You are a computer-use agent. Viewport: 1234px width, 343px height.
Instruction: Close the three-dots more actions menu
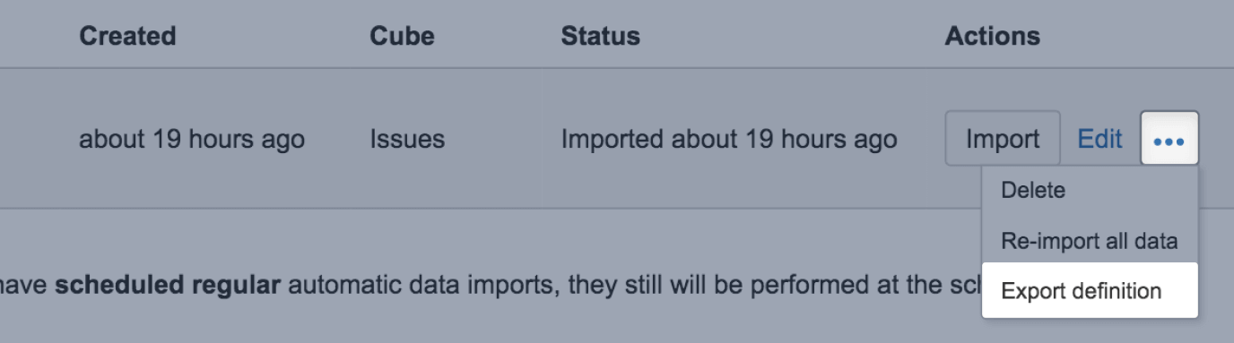pyautogui.click(x=1169, y=139)
